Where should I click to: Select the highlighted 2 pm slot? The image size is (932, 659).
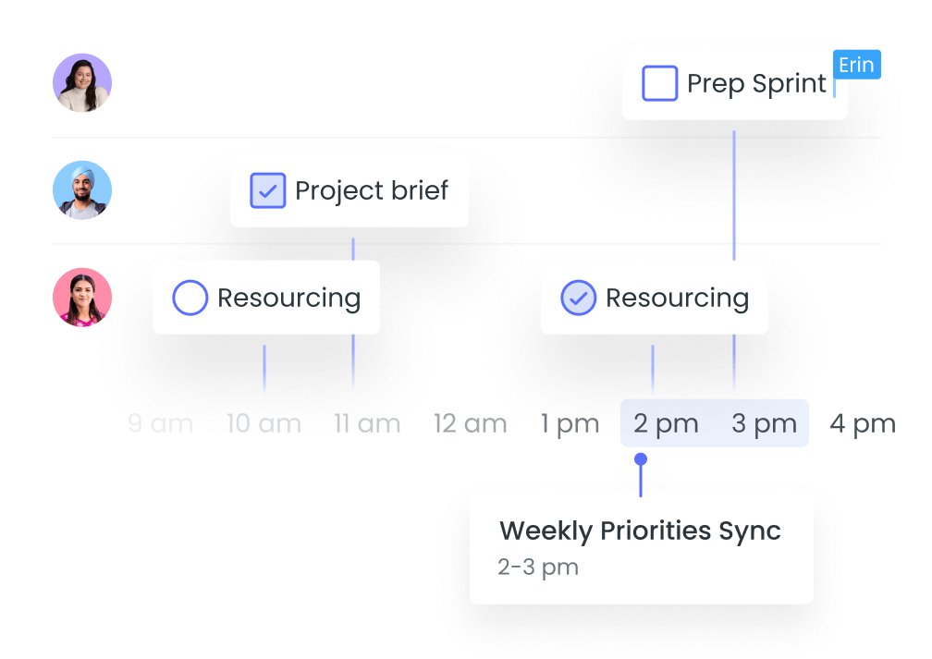coord(666,424)
